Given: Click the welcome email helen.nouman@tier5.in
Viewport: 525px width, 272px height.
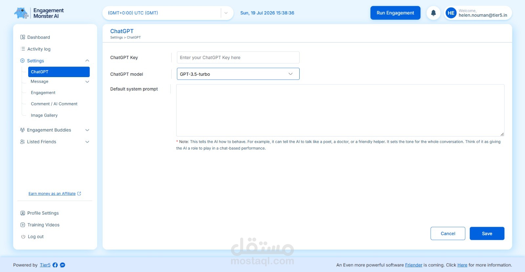Looking at the screenshot, I should (483, 15).
